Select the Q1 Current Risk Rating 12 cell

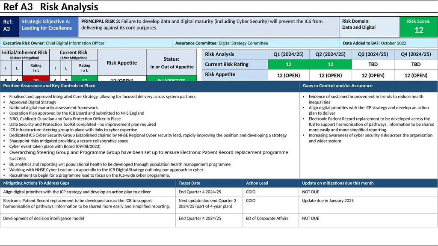pyautogui.click(x=289, y=64)
